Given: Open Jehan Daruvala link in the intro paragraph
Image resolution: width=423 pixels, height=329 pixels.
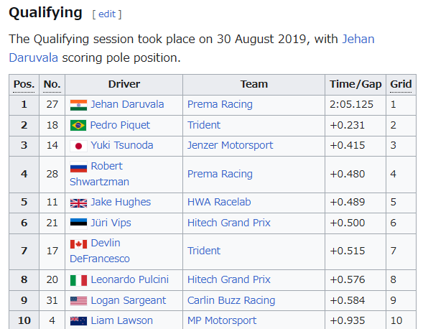Looking at the screenshot, I should (192, 48).
